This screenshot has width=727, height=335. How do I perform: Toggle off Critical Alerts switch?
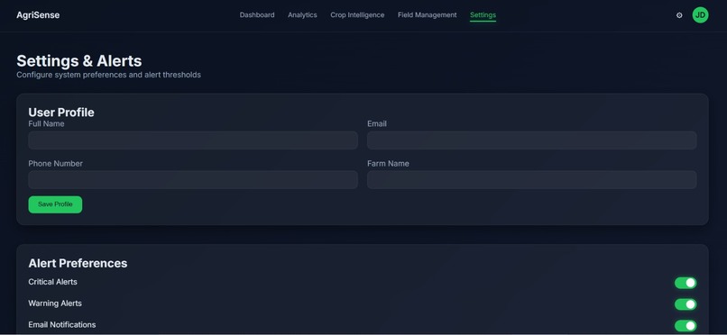tap(686, 283)
